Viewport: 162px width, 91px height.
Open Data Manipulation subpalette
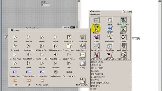point(82,46)
